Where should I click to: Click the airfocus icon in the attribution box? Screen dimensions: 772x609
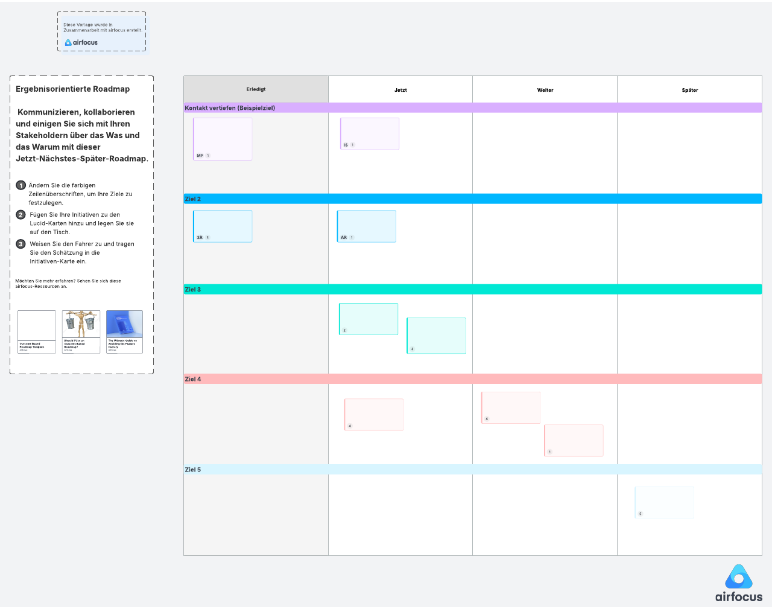pos(68,42)
